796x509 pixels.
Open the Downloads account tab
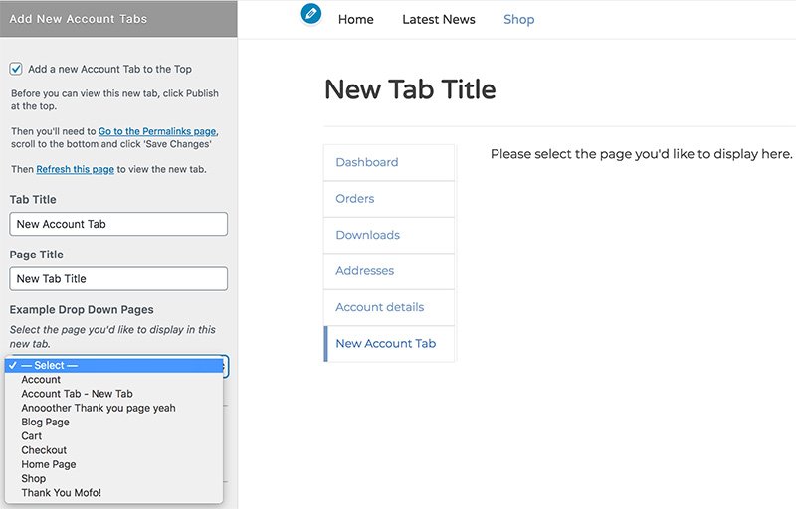point(389,235)
